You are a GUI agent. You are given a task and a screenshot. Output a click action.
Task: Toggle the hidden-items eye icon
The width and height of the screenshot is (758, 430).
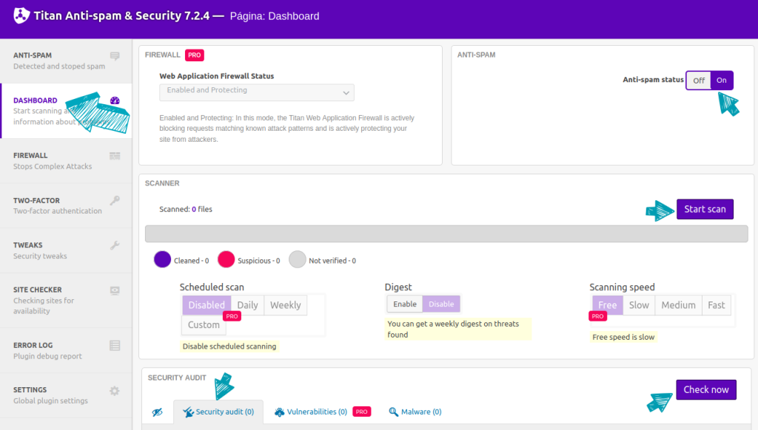pos(157,412)
